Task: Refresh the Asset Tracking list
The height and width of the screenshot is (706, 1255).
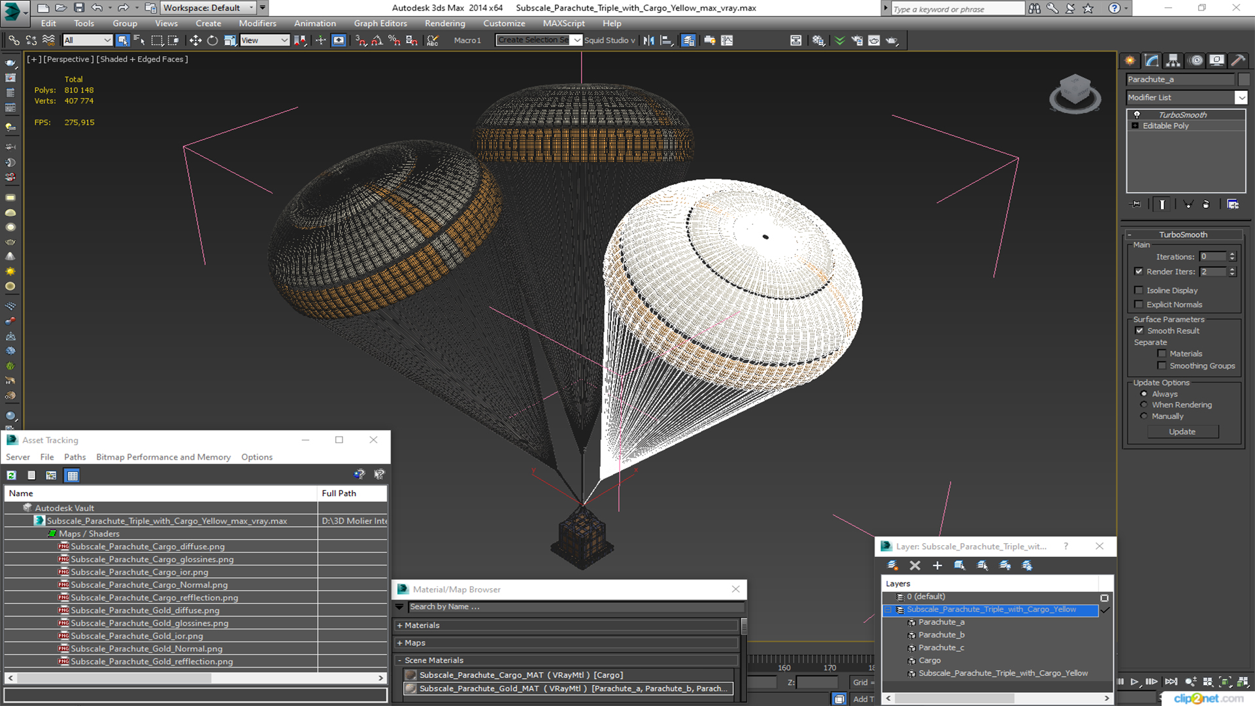Action: [x=12, y=475]
